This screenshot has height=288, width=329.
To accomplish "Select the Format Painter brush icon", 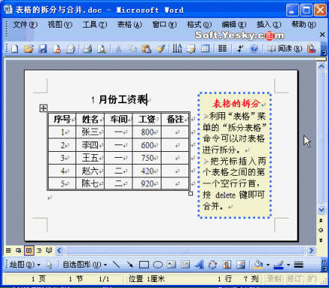I will pyautogui.click(x=161, y=49).
